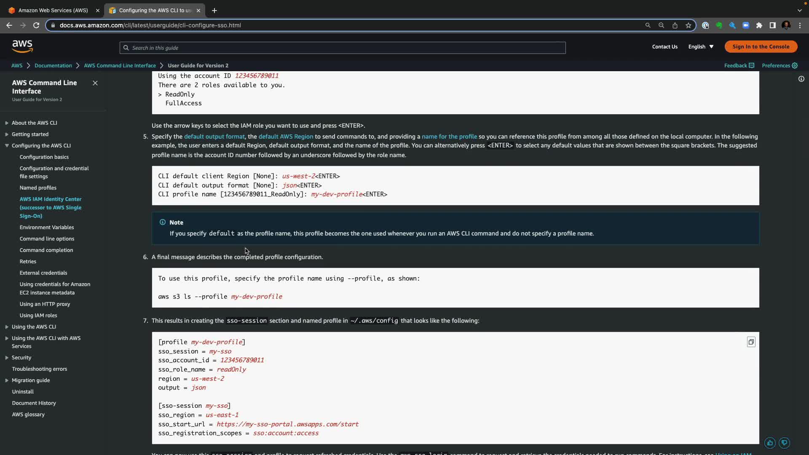
Task: Expand the Security sidebar section
Action: click(x=7, y=358)
